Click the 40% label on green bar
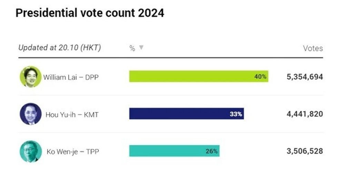 [260, 77]
